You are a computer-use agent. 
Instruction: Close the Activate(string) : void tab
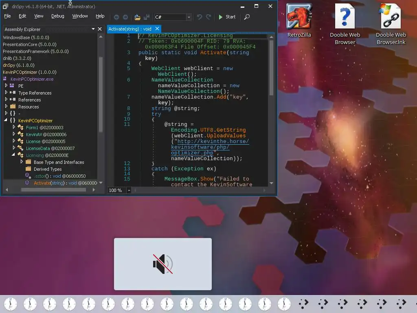[157, 29]
